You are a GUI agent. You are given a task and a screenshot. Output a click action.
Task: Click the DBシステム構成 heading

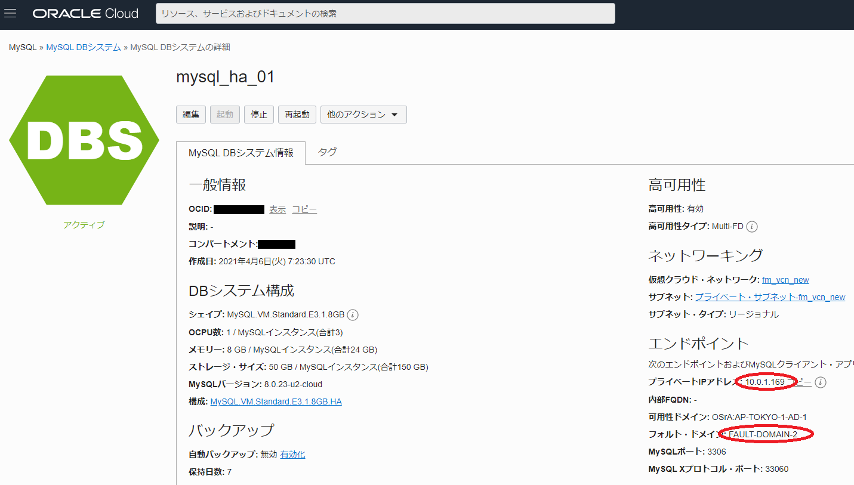point(242,291)
